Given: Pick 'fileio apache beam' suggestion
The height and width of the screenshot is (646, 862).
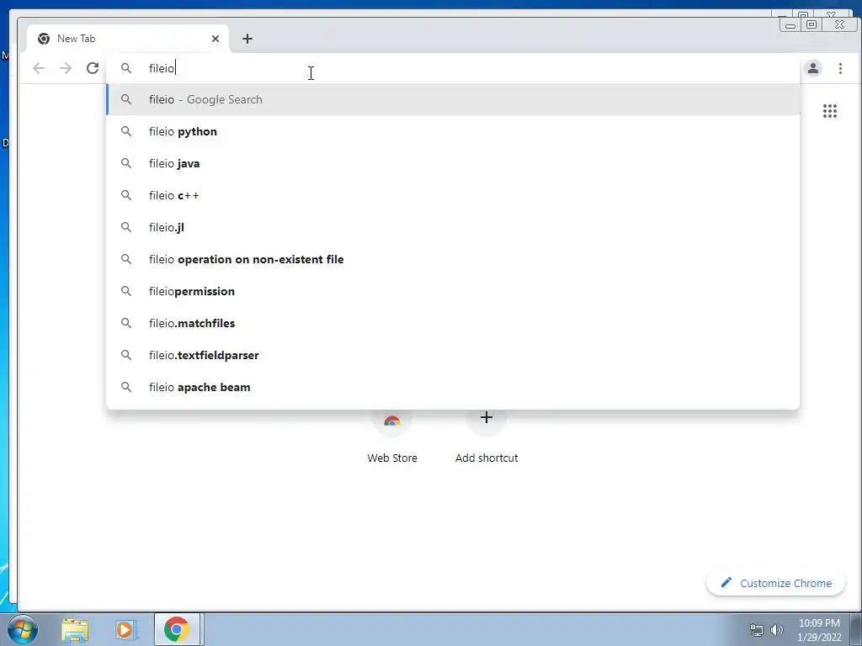Looking at the screenshot, I should pyautogui.click(x=453, y=387).
